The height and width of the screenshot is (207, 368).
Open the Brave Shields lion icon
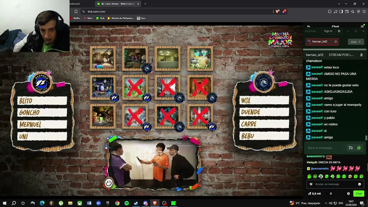point(277,11)
